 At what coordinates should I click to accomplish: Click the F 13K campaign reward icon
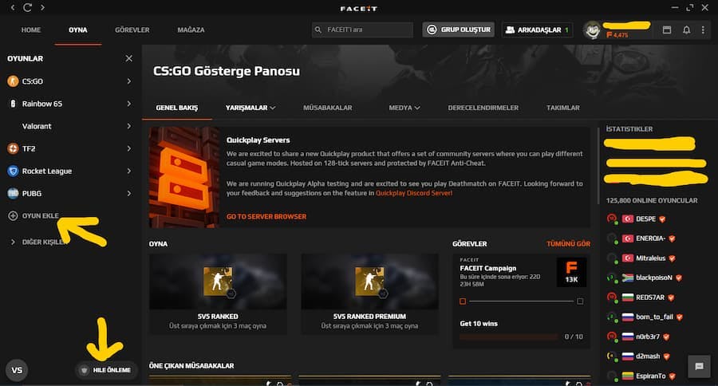571,272
